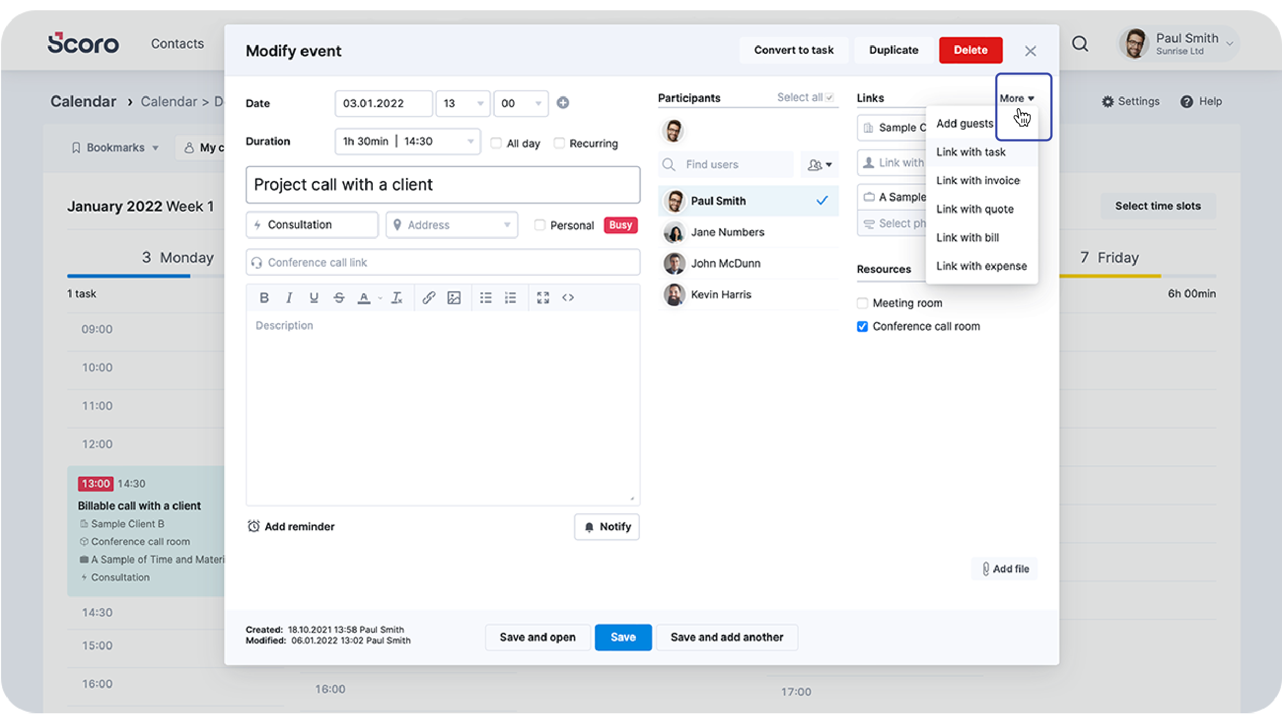1282x722 pixels.
Task: Select Link with expense
Action: [981, 266]
